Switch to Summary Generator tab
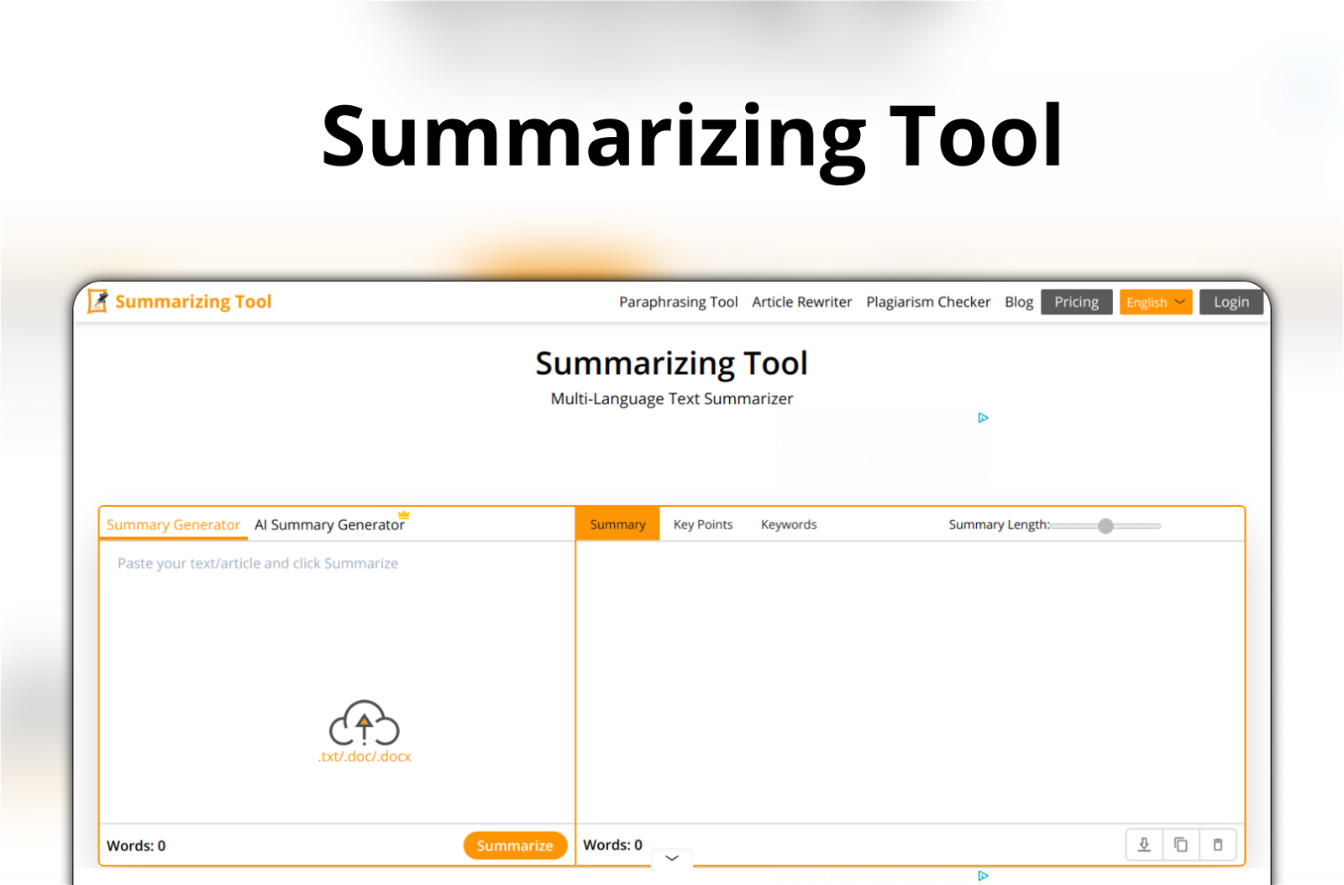 coord(173,524)
